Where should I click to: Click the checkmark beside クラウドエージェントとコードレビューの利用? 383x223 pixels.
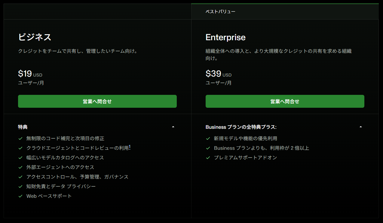(x=20, y=148)
